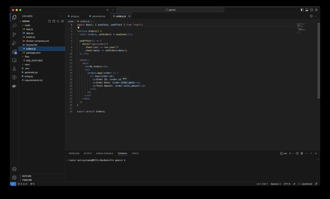
Task: Open IMG_0107.HEIC in files folder
Action: click(x=34, y=61)
